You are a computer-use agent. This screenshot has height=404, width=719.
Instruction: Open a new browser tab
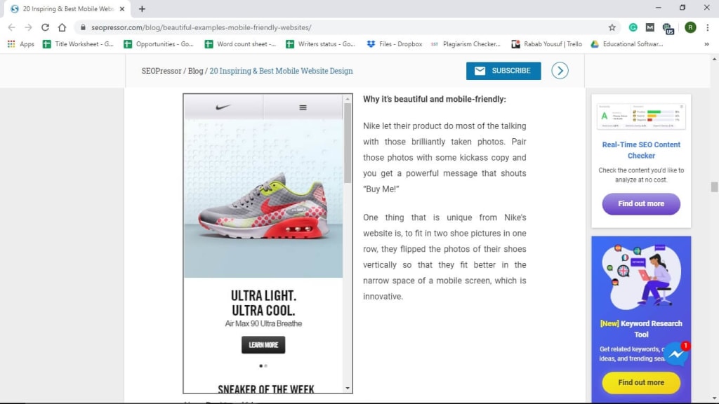(142, 8)
